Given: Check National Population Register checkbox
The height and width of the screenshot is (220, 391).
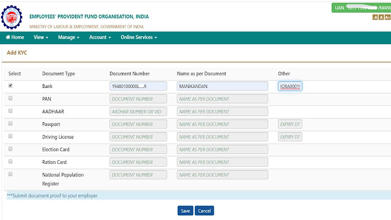Looking at the screenshot, I should pyautogui.click(x=10, y=174).
